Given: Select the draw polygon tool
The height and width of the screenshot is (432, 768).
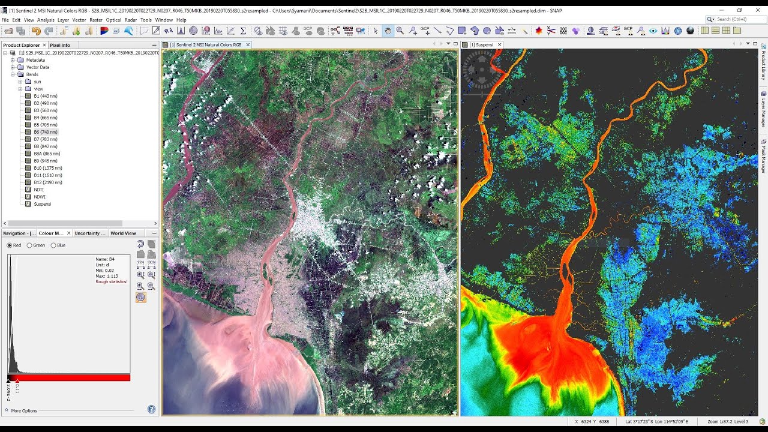Looking at the screenshot, I should point(475,31).
